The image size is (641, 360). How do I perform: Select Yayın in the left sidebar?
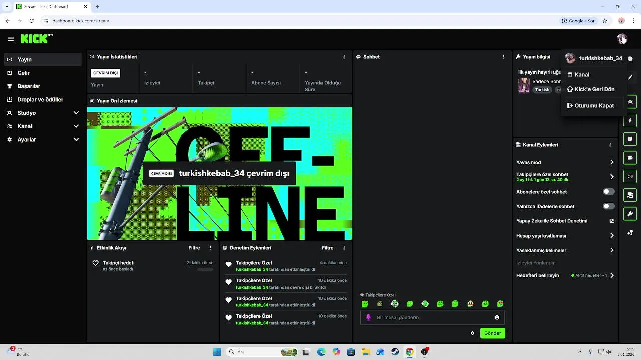43,59
